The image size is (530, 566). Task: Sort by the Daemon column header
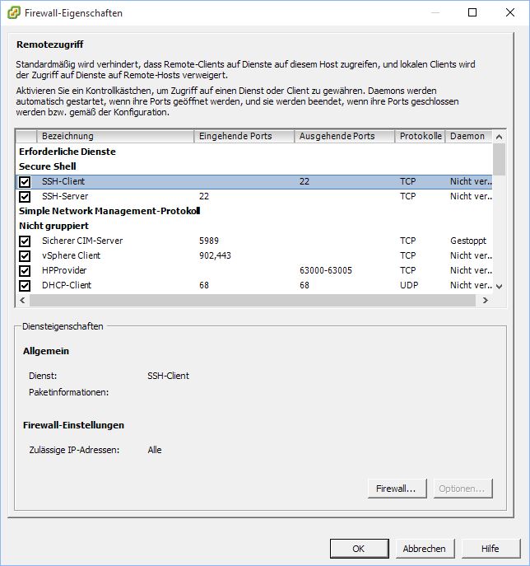click(x=468, y=136)
